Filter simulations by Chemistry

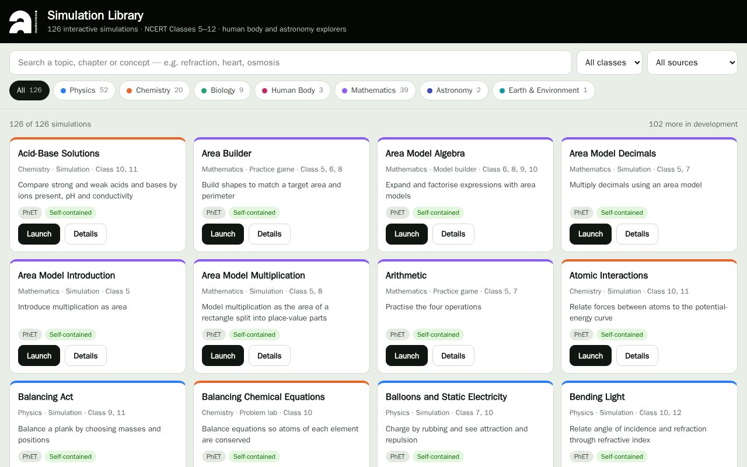point(155,90)
